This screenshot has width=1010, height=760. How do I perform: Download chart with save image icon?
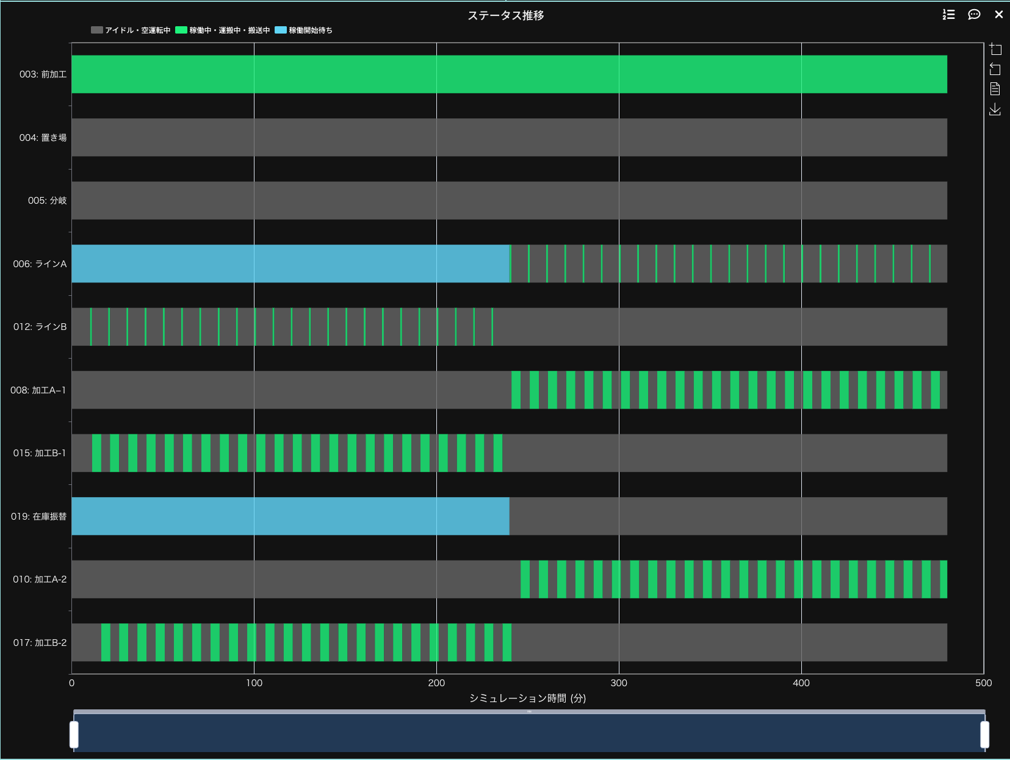[995, 109]
